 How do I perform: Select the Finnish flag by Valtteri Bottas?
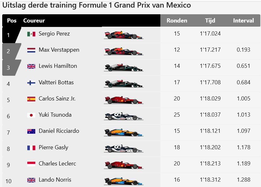(x=31, y=83)
